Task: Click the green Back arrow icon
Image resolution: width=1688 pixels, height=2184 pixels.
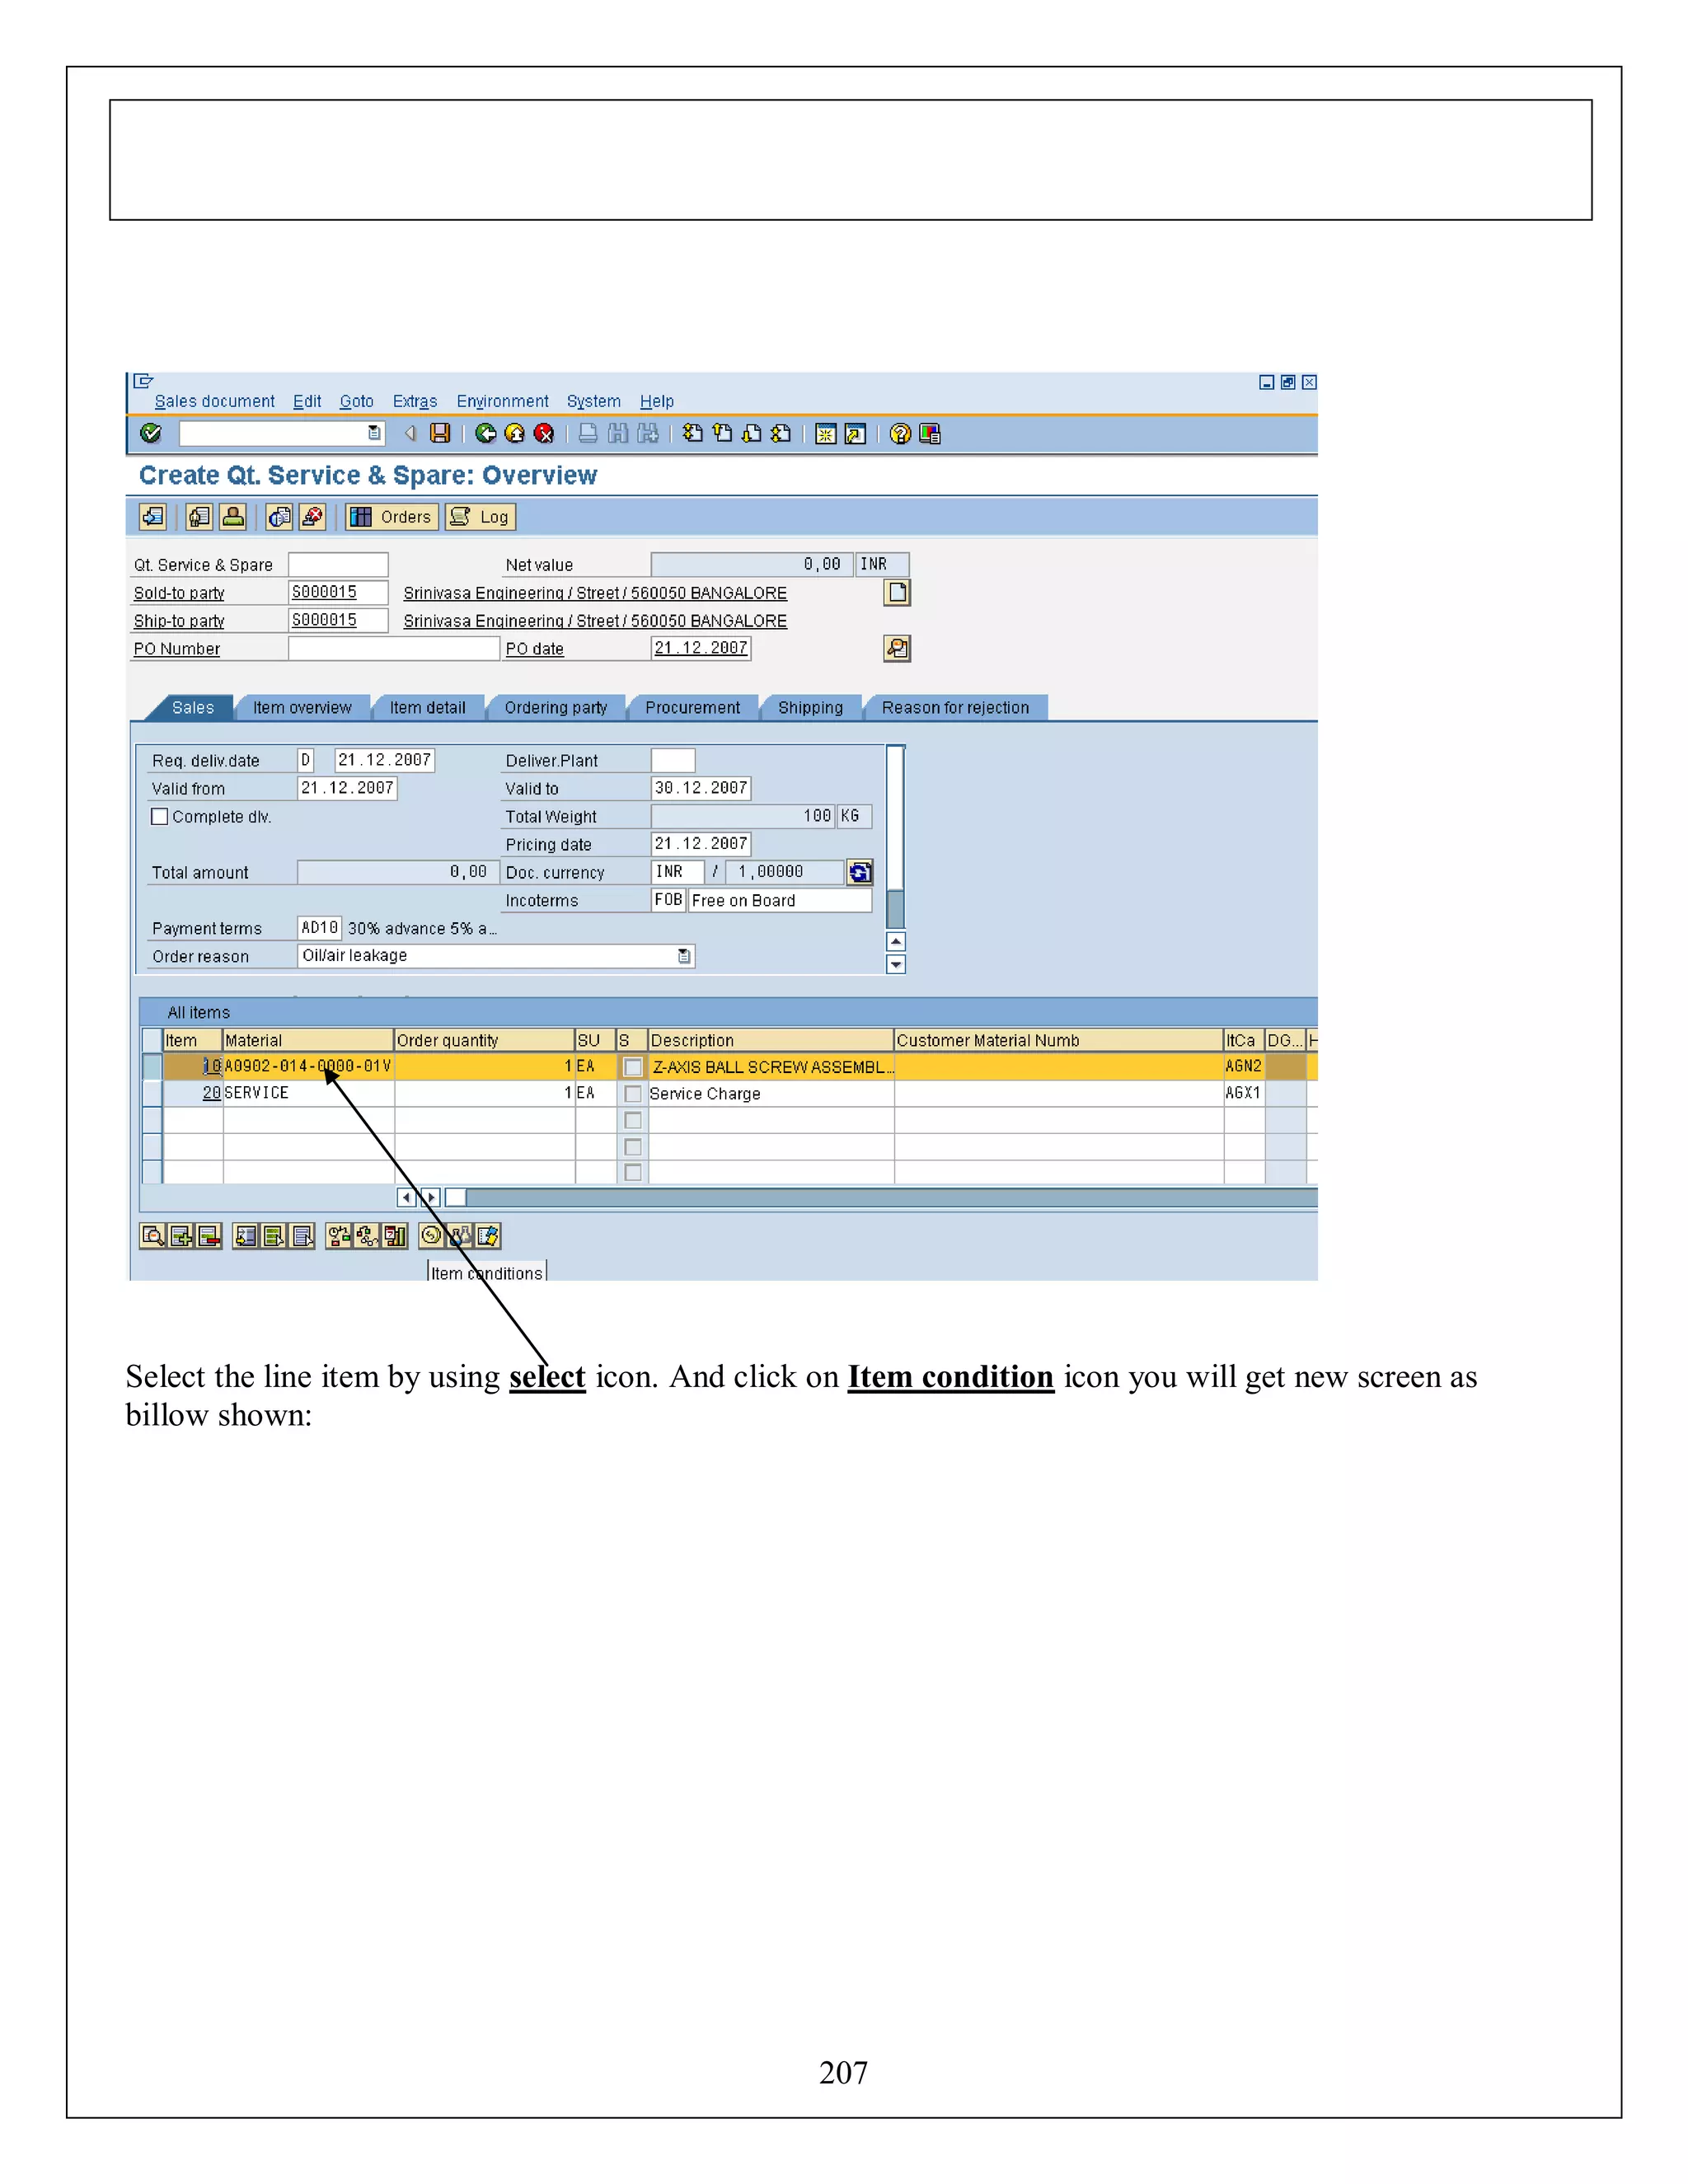Action: click(486, 433)
